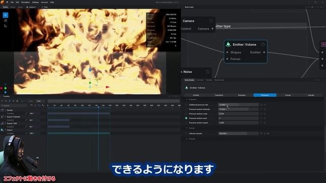Click the play button in timeline controls
This screenshot has height=183, width=326.
tap(10, 101)
